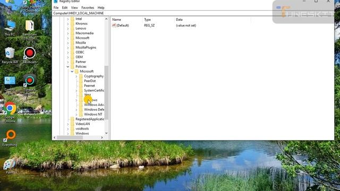Expand the SystemCertificates key

[x=76, y=91]
